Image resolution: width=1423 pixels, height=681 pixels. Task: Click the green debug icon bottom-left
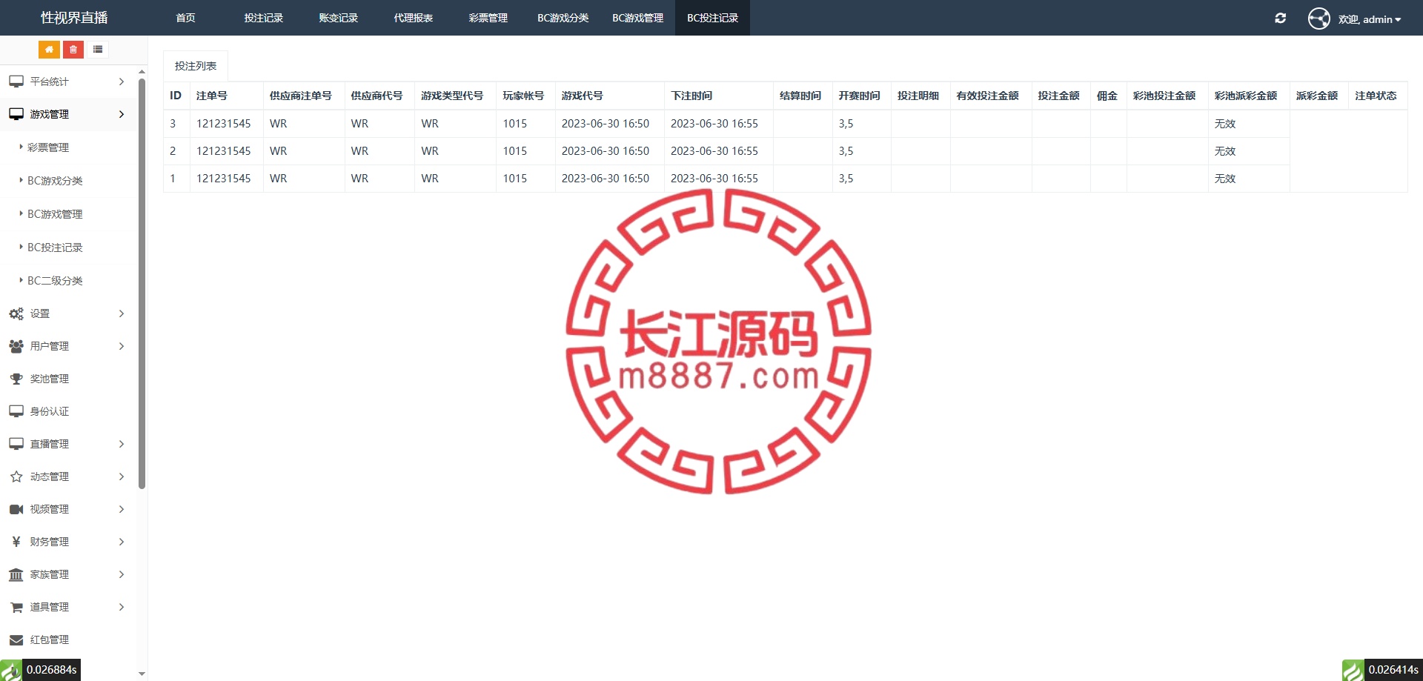click(11, 670)
